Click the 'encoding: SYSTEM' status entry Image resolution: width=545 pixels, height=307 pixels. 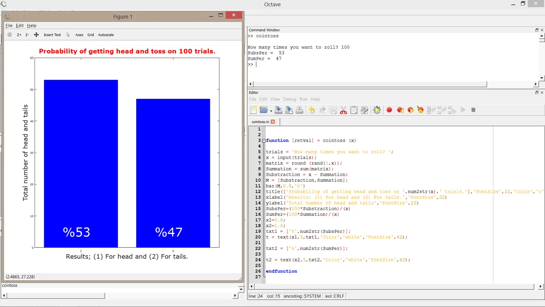[x=302, y=296]
